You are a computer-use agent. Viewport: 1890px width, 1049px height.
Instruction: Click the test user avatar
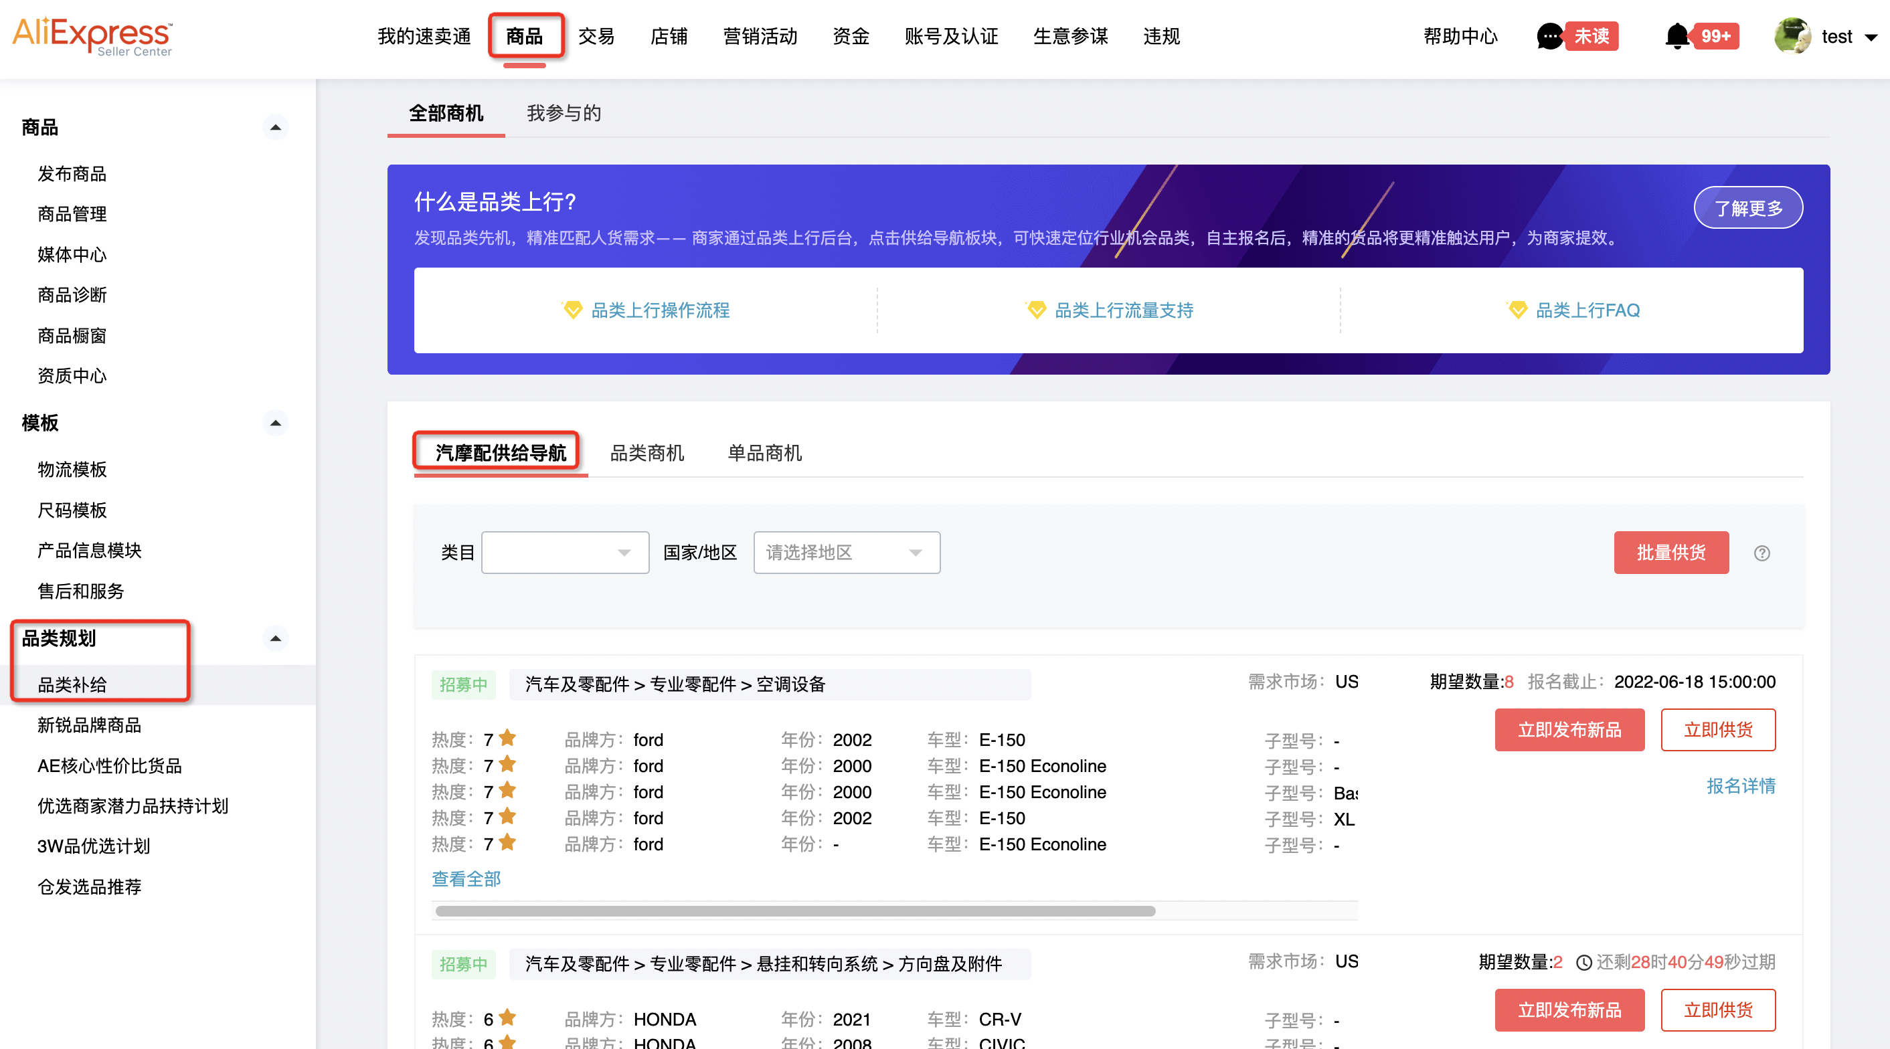point(1792,36)
